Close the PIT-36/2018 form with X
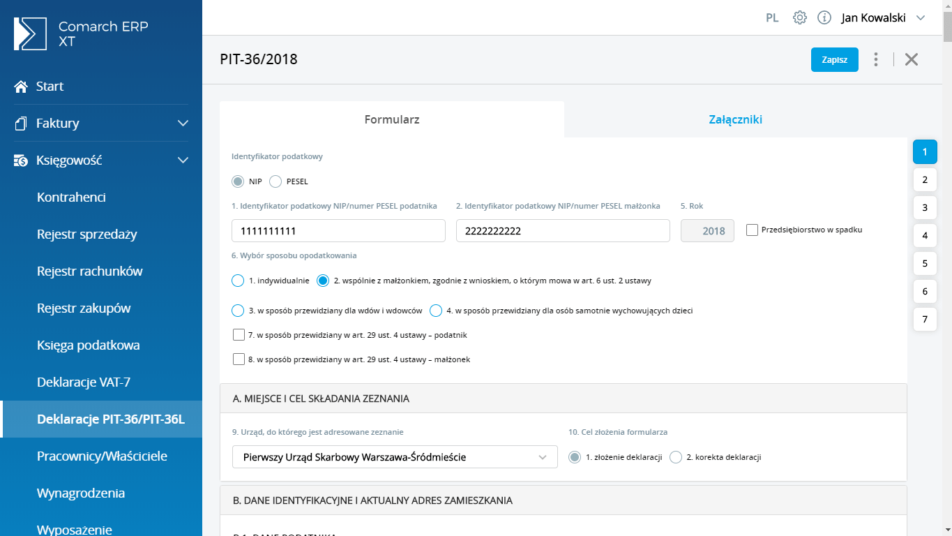 click(x=912, y=59)
